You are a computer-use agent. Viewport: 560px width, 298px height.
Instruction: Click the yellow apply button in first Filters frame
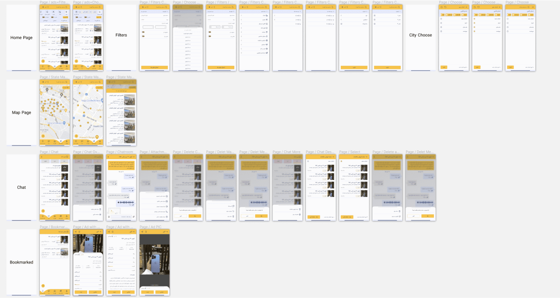point(154,67)
